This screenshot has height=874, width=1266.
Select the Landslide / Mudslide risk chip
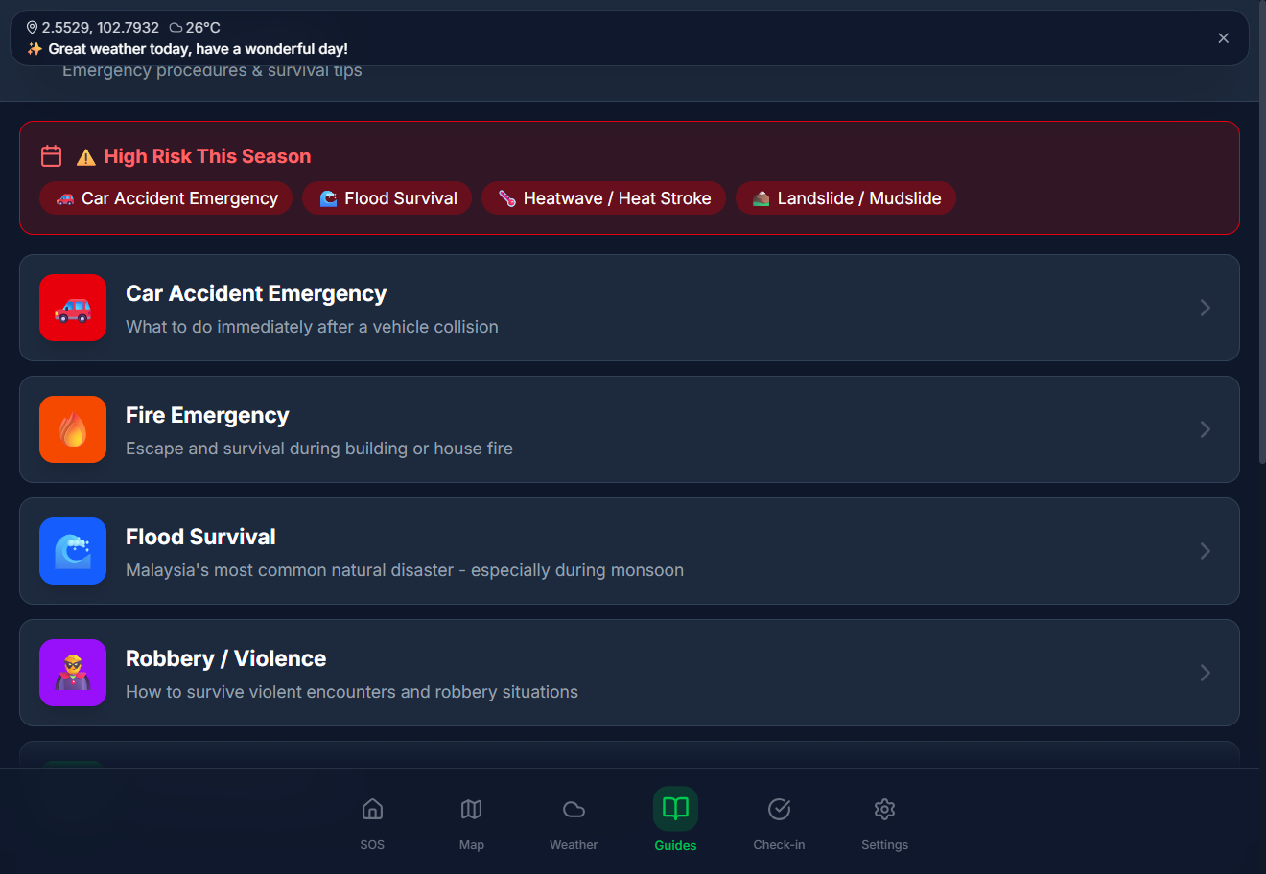[845, 198]
